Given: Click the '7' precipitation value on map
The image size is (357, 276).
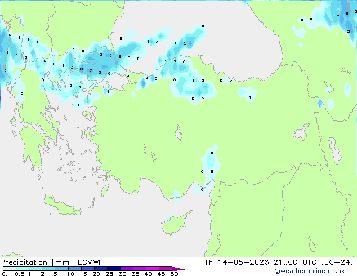Looking at the screenshot, I should coord(91,70).
